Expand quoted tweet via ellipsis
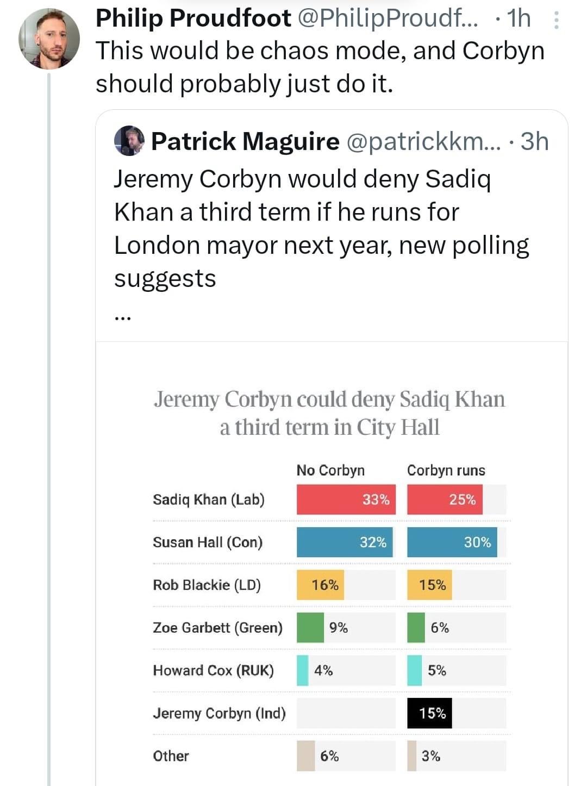587x786 pixels. pos(123,318)
